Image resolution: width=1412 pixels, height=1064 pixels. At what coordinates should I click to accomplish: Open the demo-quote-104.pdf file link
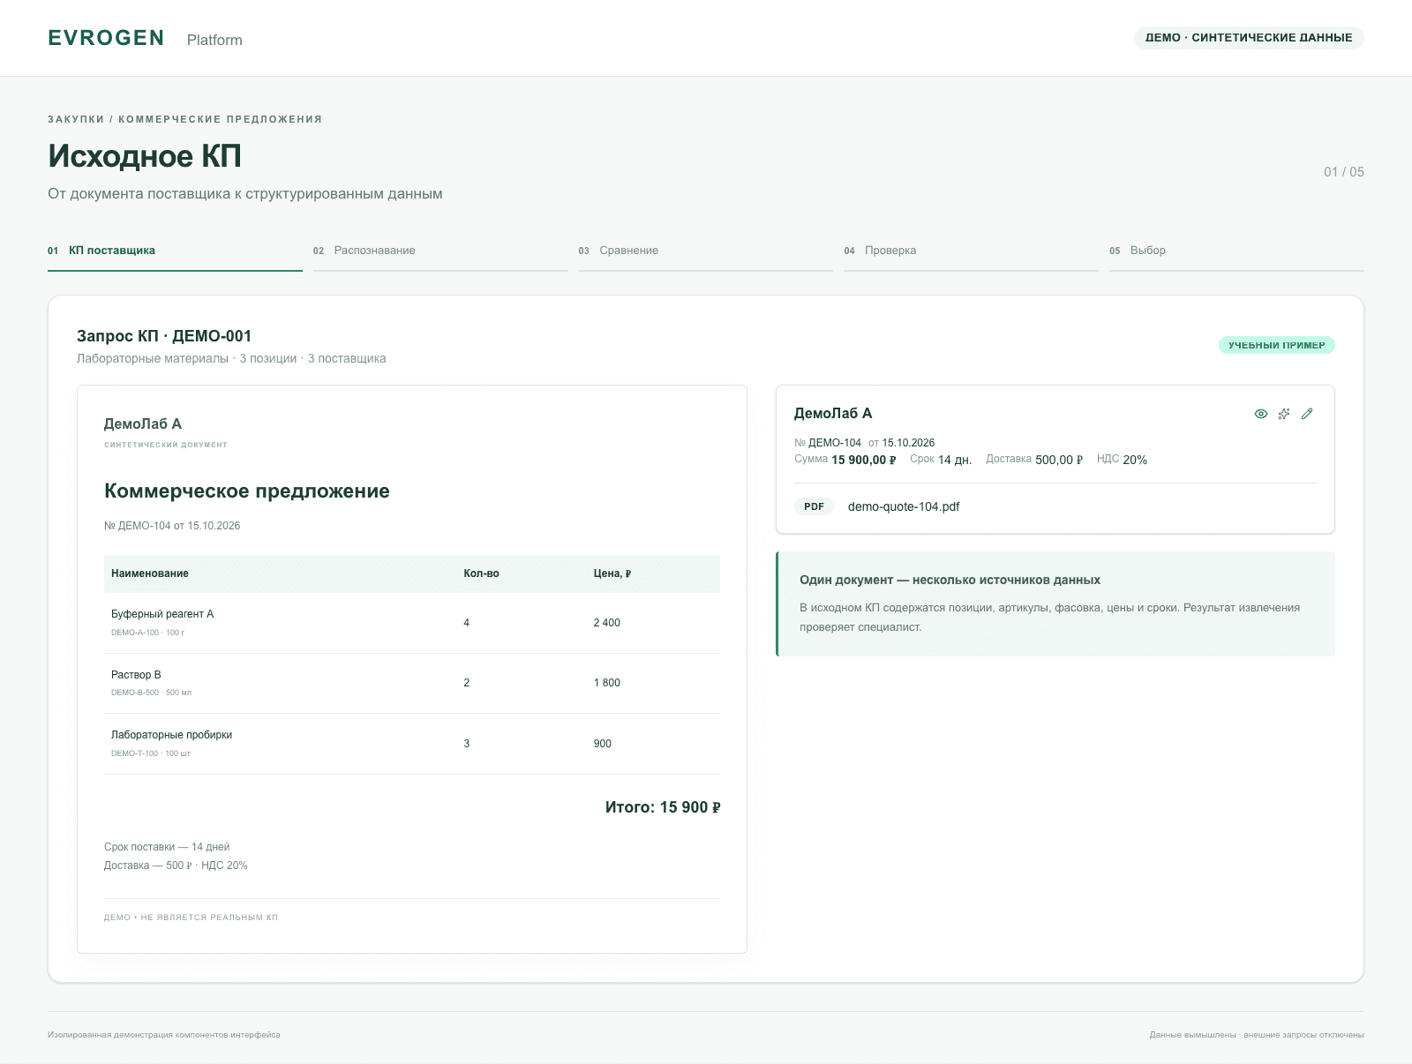[904, 506]
